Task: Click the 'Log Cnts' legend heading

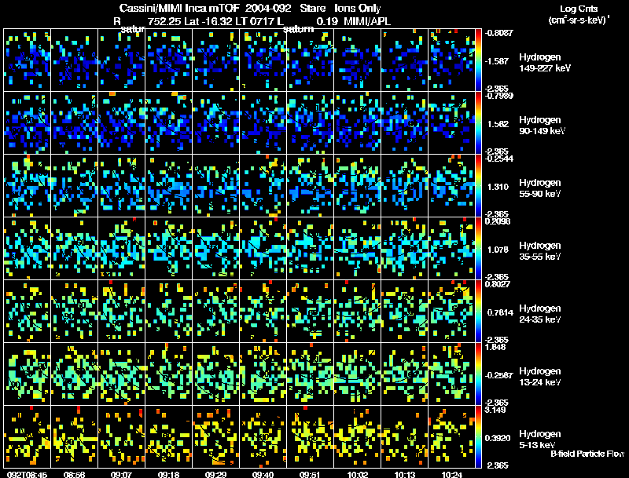Action: 579,9
